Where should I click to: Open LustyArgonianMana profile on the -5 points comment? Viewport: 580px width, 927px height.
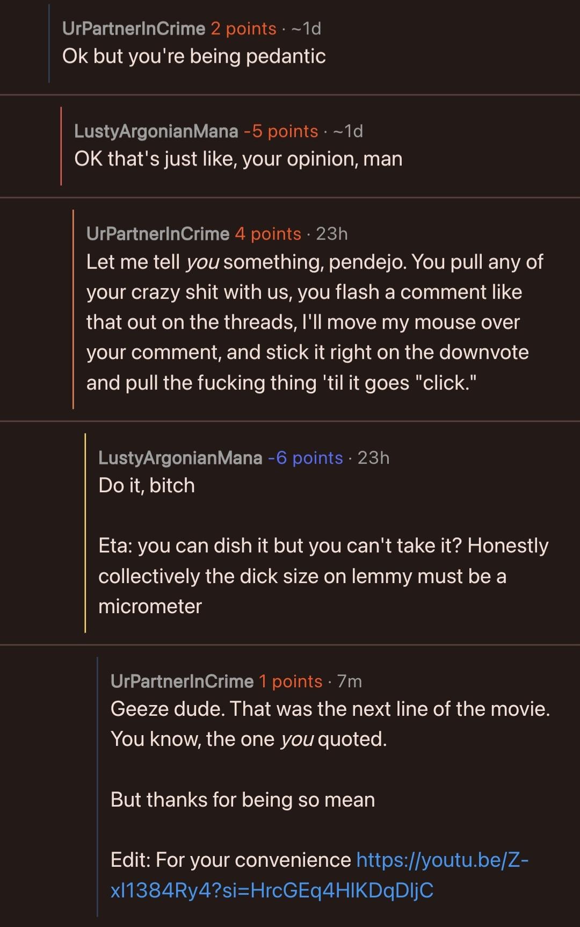[156, 131]
